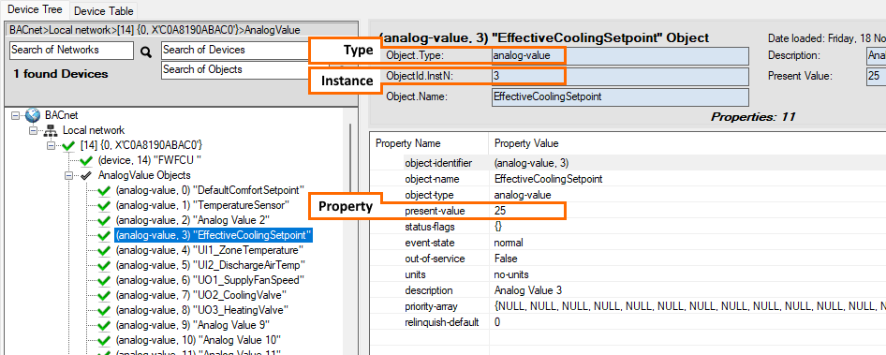Select the object-identifier property row
This screenshot has height=355, width=886.
pos(628,163)
